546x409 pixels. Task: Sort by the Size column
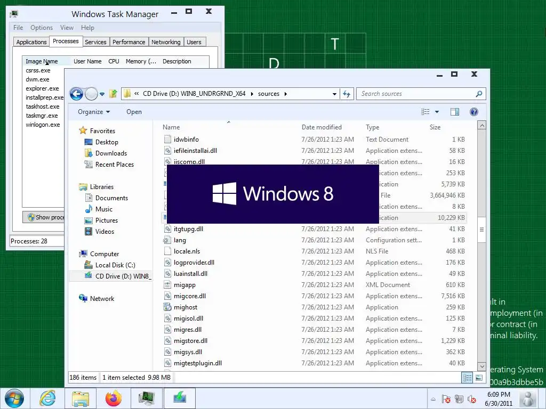[x=435, y=127]
